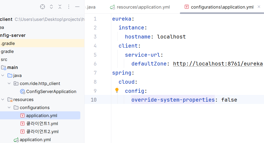Click the 'cloud' key on line 8
The height and width of the screenshot is (143, 264).
(x=127, y=82)
